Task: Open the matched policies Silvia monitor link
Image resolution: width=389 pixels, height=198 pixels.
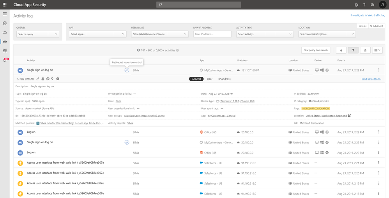Action: click(72, 123)
